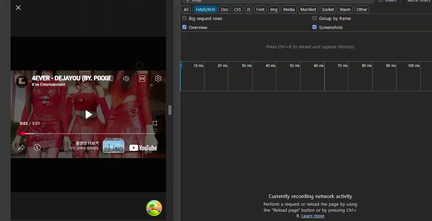
Task: Click the 10 ms timeline marker
Action: pyautogui.click(x=198, y=66)
